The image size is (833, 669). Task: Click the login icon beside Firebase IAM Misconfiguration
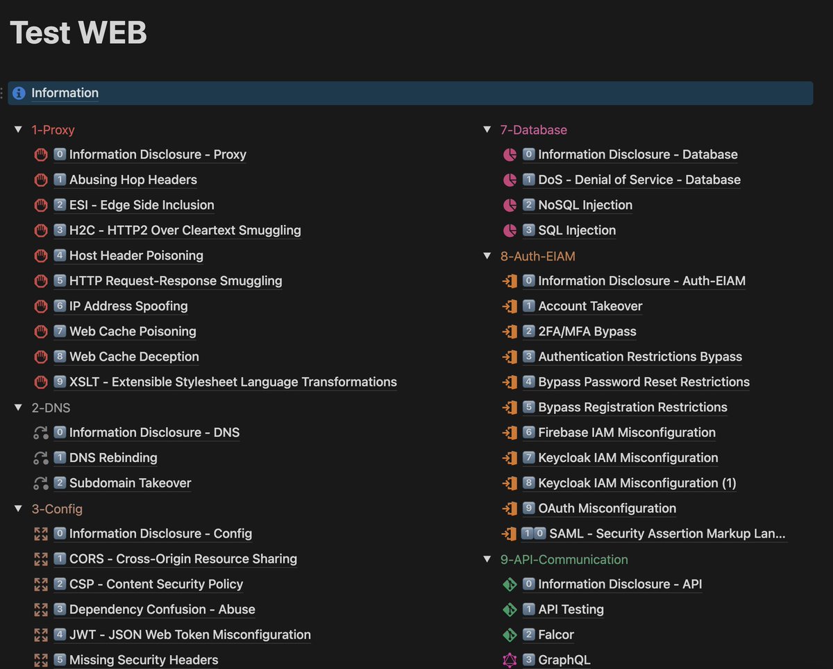[x=510, y=433]
